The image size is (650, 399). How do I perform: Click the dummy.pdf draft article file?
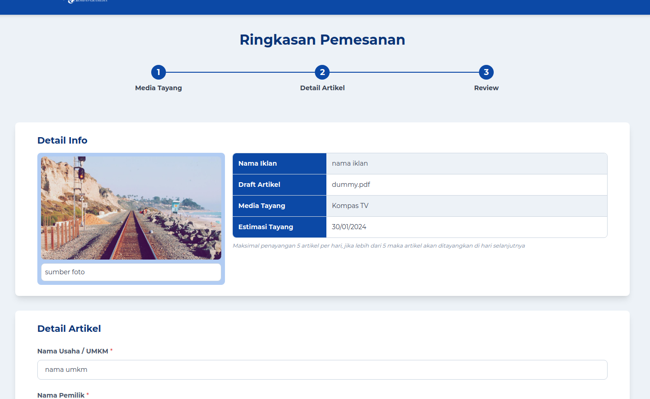[x=351, y=185]
